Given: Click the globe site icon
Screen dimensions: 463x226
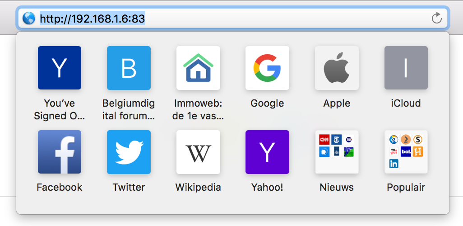Looking at the screenshot, I should click(28, 19).
